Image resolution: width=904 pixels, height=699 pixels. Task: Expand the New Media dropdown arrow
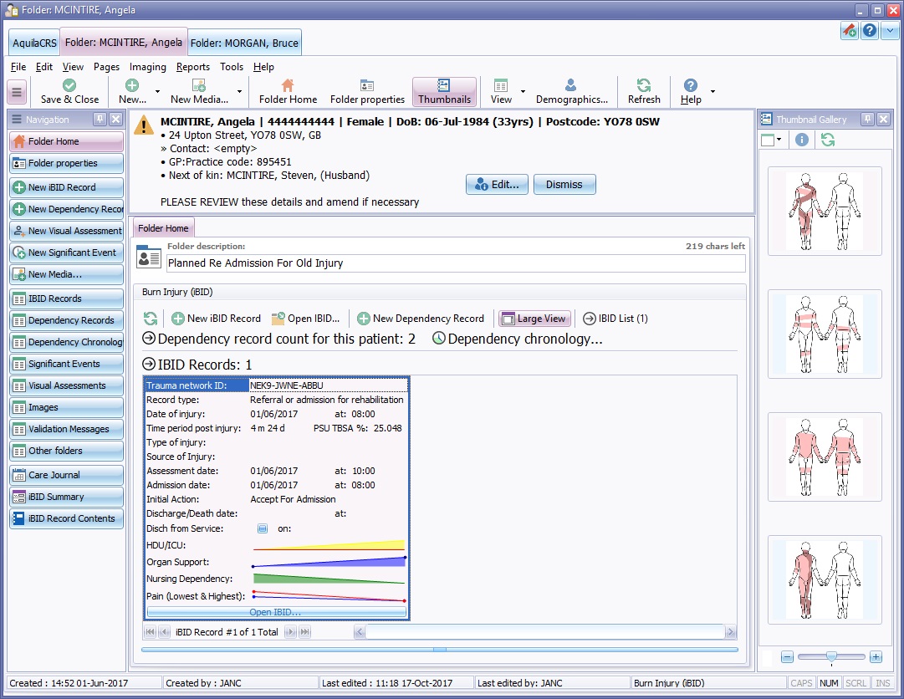[x=239, y=91]
